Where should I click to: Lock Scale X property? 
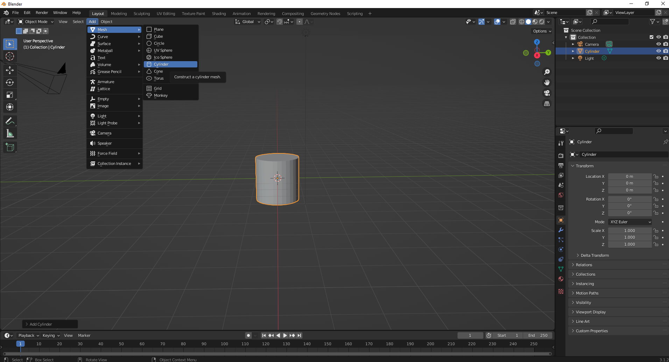tap(656, 231)
